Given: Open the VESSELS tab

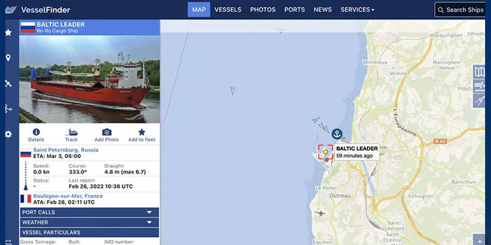Looking at the screenshot, I should point(228,10).
